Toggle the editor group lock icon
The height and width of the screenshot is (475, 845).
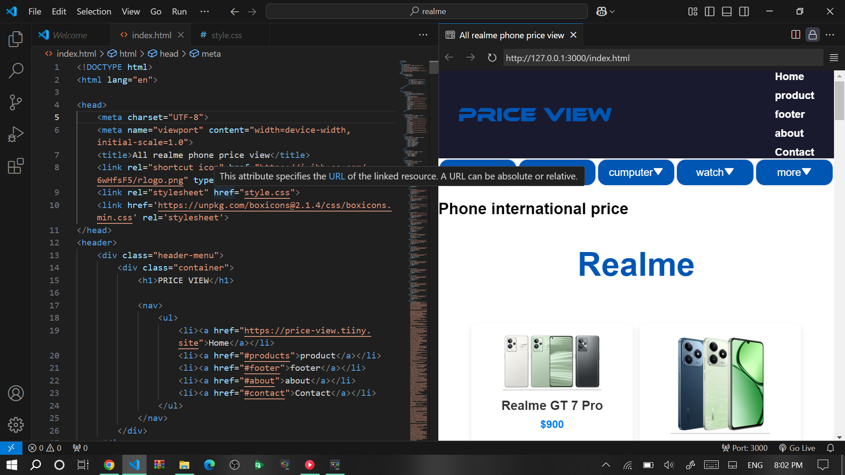(x=812, y=35)
